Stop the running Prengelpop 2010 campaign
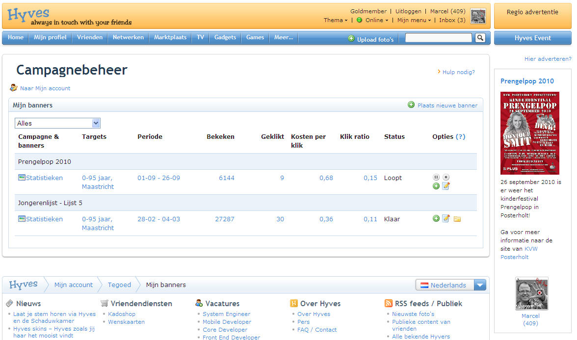Image resolution: width=577 pixels, height=340 pixels. [446, 177]
